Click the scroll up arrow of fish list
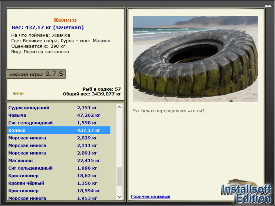 (x=119, y=107)
